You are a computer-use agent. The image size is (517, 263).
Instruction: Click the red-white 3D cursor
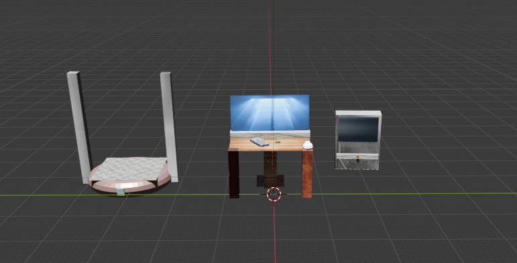274,194
